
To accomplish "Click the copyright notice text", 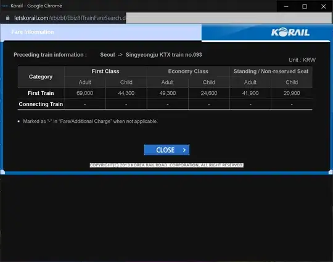I will (x=166, y=165).
